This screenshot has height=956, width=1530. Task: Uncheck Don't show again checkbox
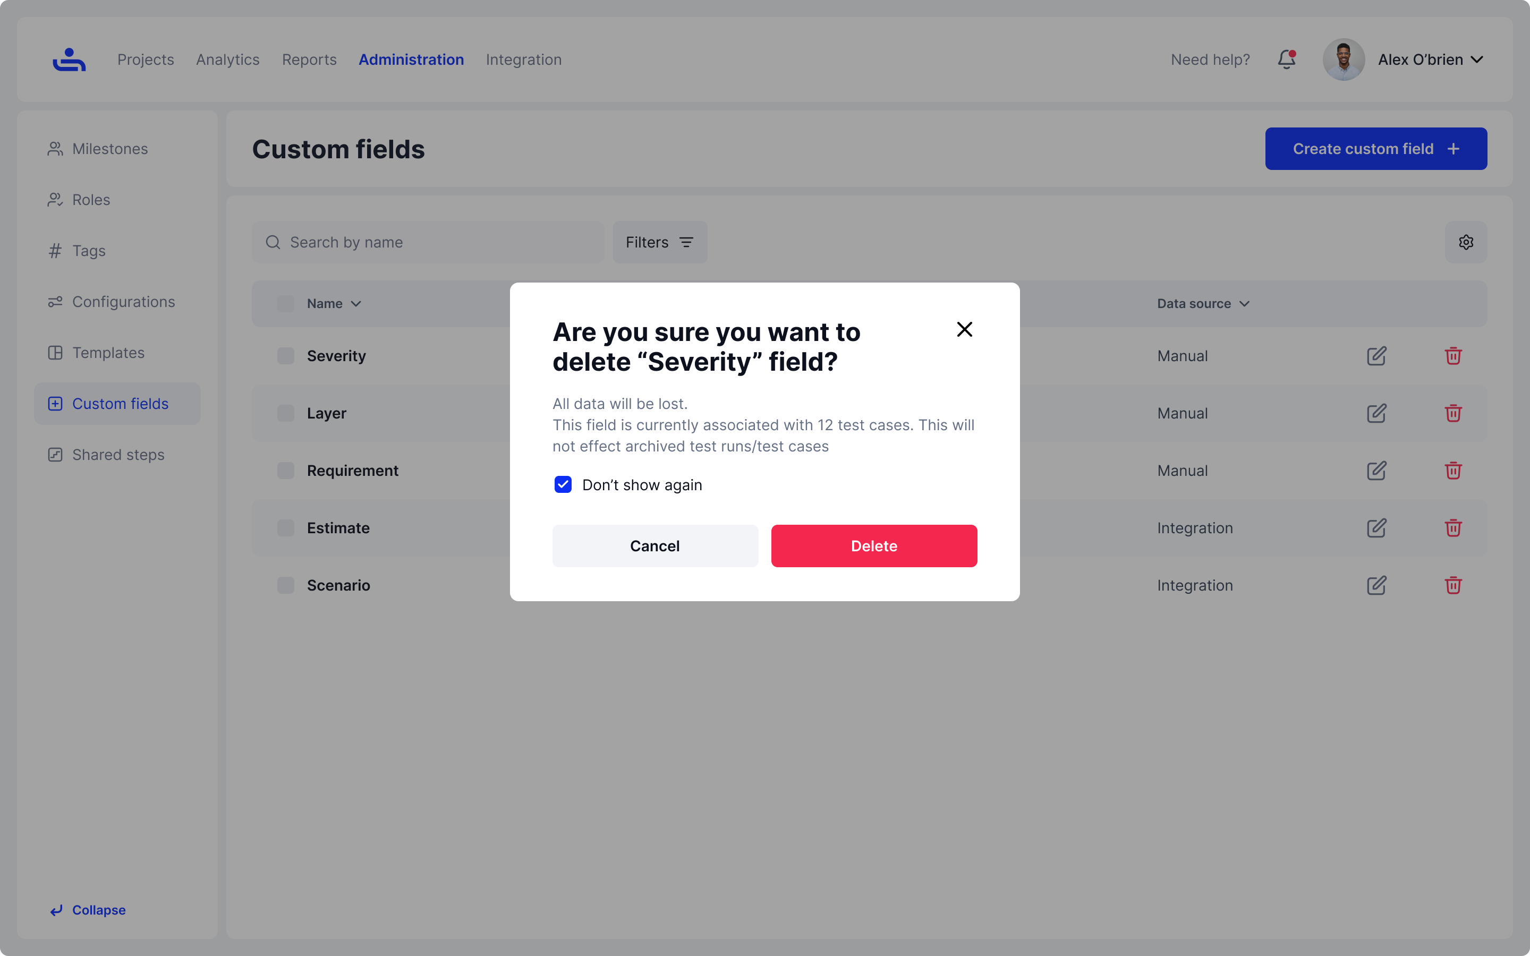[x=563, y=485]
